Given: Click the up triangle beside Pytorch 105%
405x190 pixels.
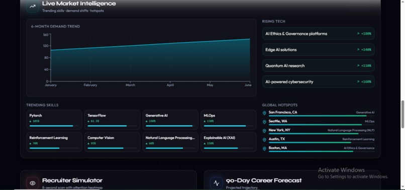Looking at the screenshot, I should point(31,121).
